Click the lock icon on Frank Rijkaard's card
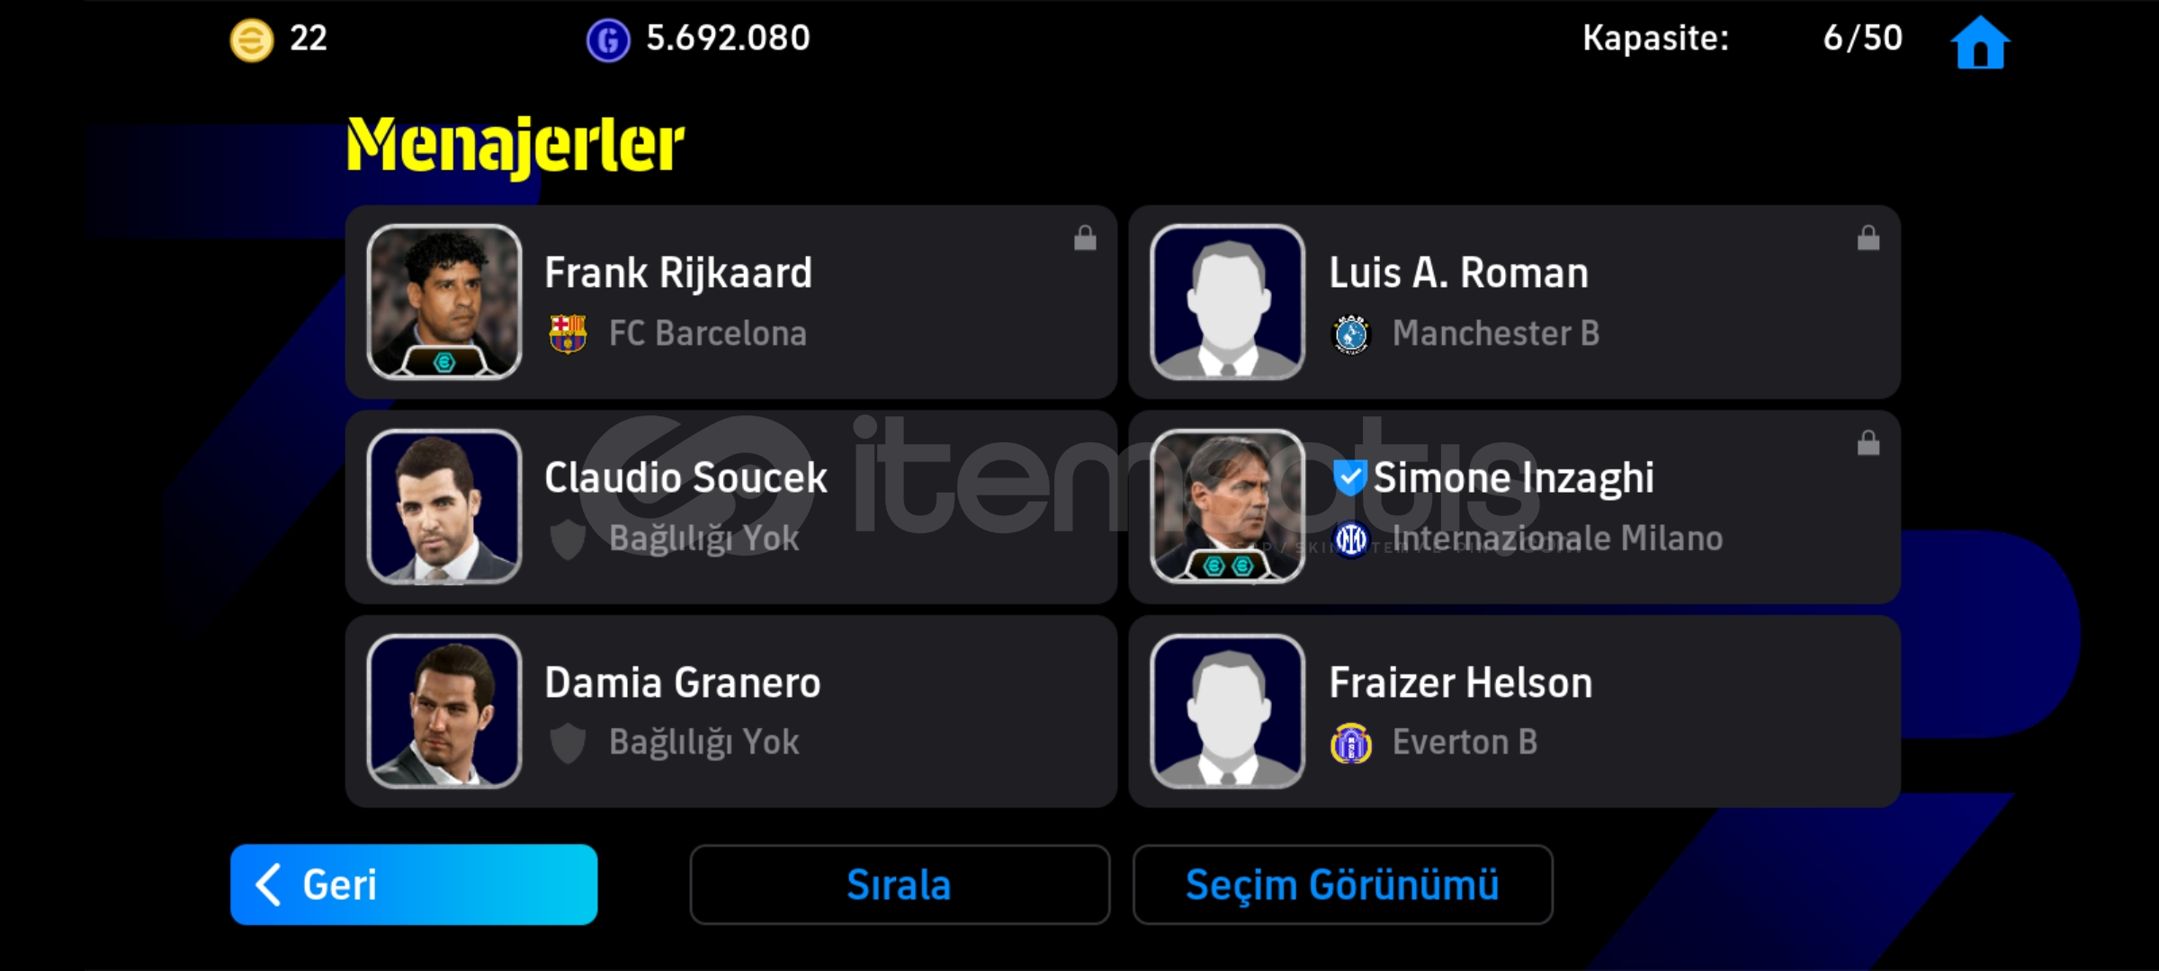The height and width of the screenshot is (971, 2159). click(x=1085, y=237)
